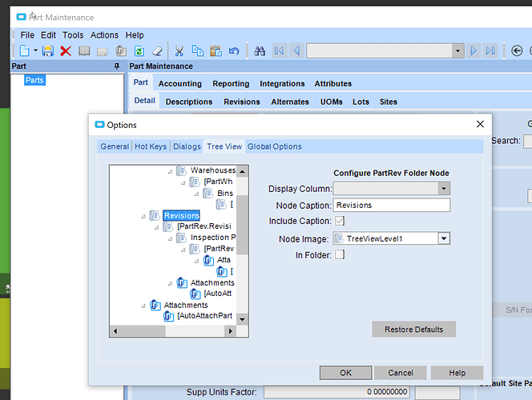The image size is (532, 400).
Task: Select the Warehouses tree node
Action: coord(212,170)
